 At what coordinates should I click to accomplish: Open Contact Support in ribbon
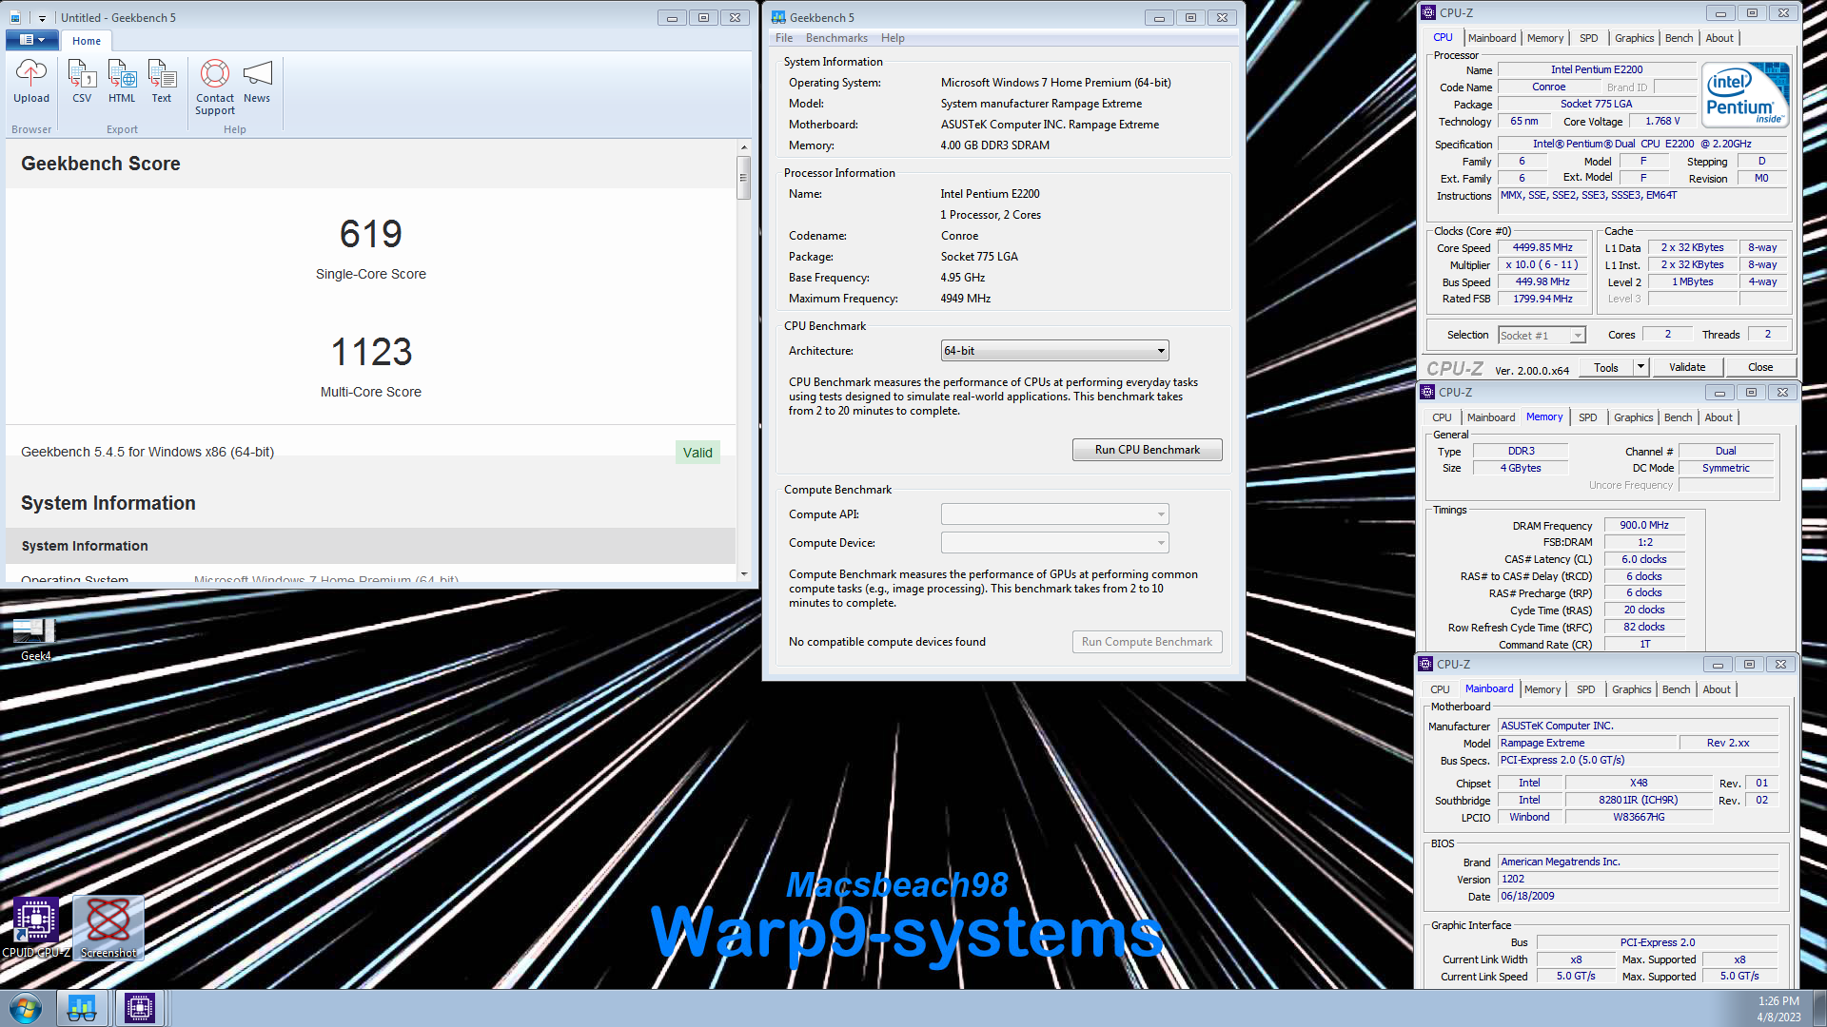(215, 87)
